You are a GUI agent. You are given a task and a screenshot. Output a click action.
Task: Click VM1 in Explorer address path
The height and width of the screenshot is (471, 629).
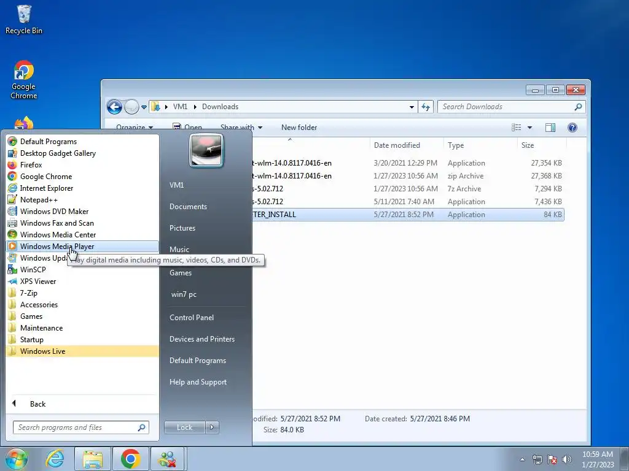click(180, 107)
